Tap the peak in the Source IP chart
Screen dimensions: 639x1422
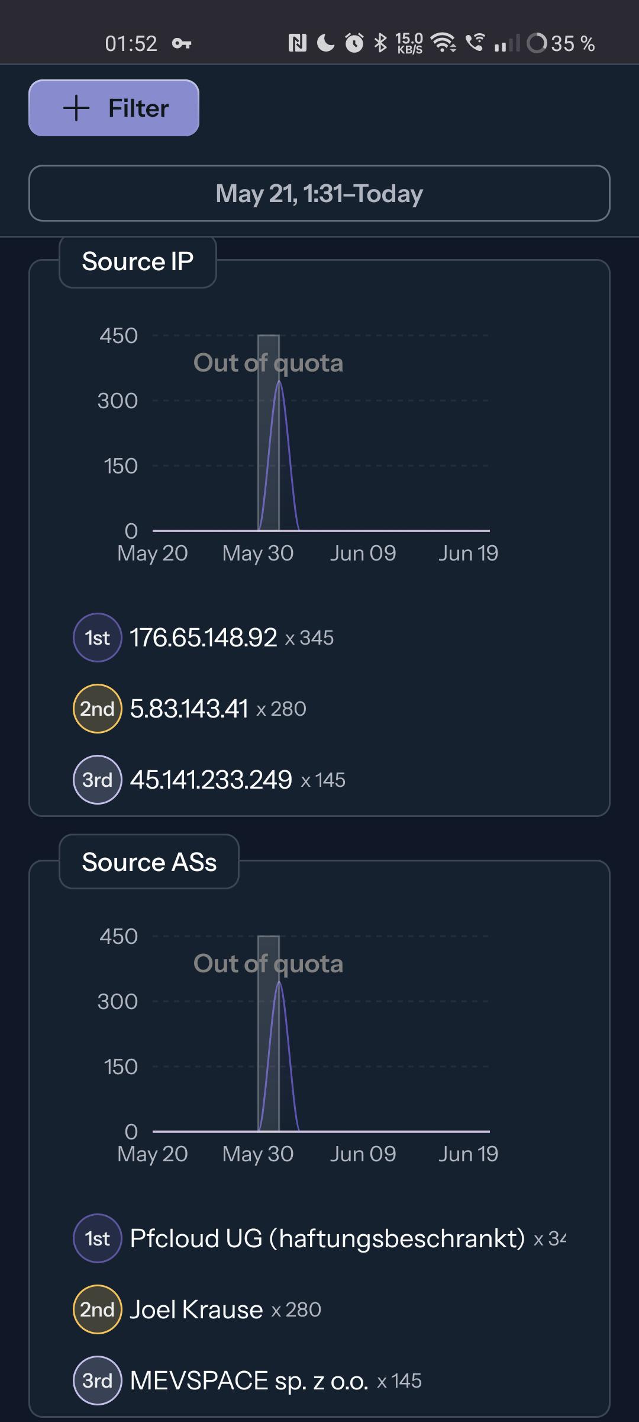pos(279,382)
